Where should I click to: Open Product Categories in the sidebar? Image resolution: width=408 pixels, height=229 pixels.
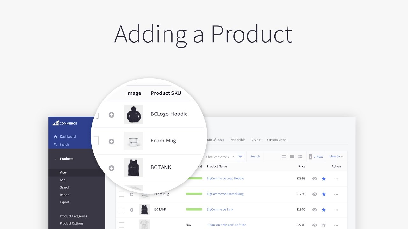pos(73,216)
